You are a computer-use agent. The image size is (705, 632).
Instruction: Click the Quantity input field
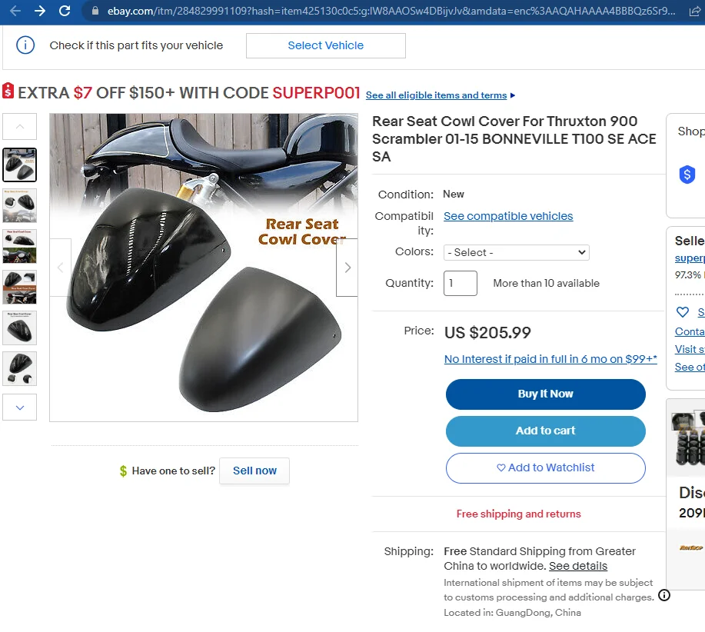tap(460, 283)
